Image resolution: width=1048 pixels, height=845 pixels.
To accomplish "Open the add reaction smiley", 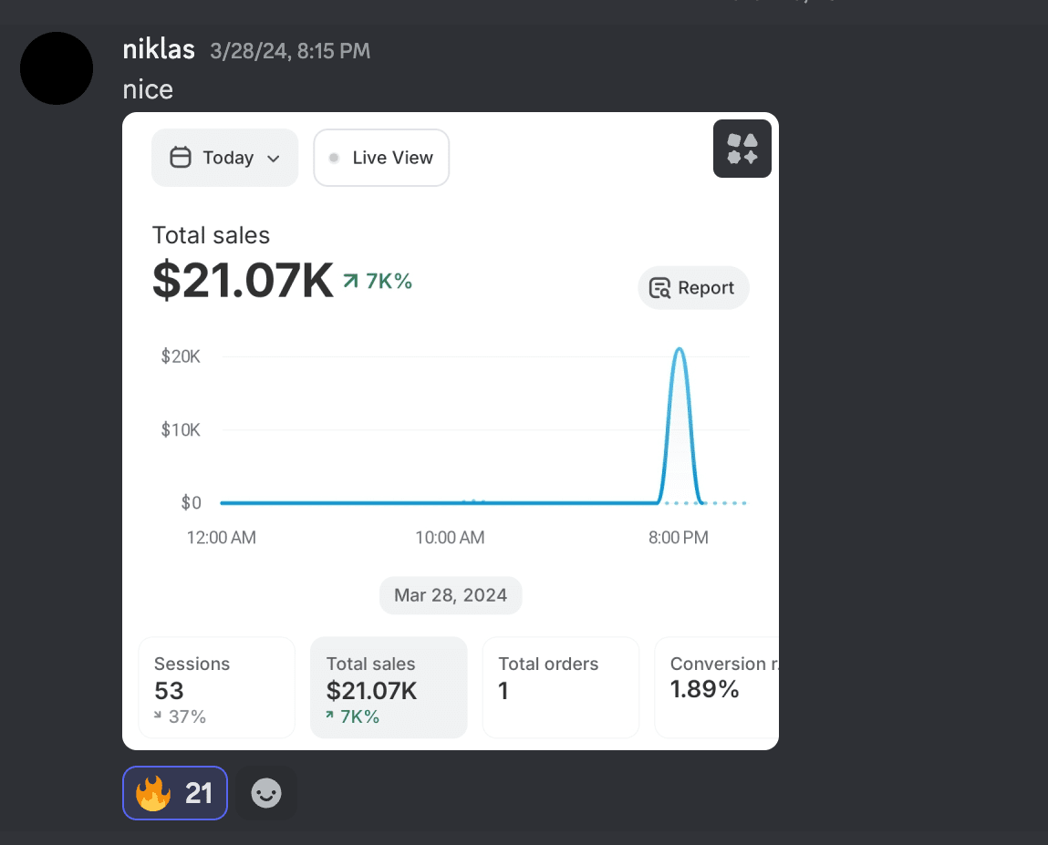I will point(266,793).
